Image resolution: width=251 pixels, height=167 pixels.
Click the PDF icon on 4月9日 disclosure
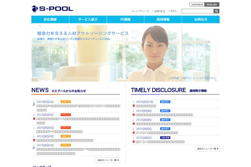(134, 124)
